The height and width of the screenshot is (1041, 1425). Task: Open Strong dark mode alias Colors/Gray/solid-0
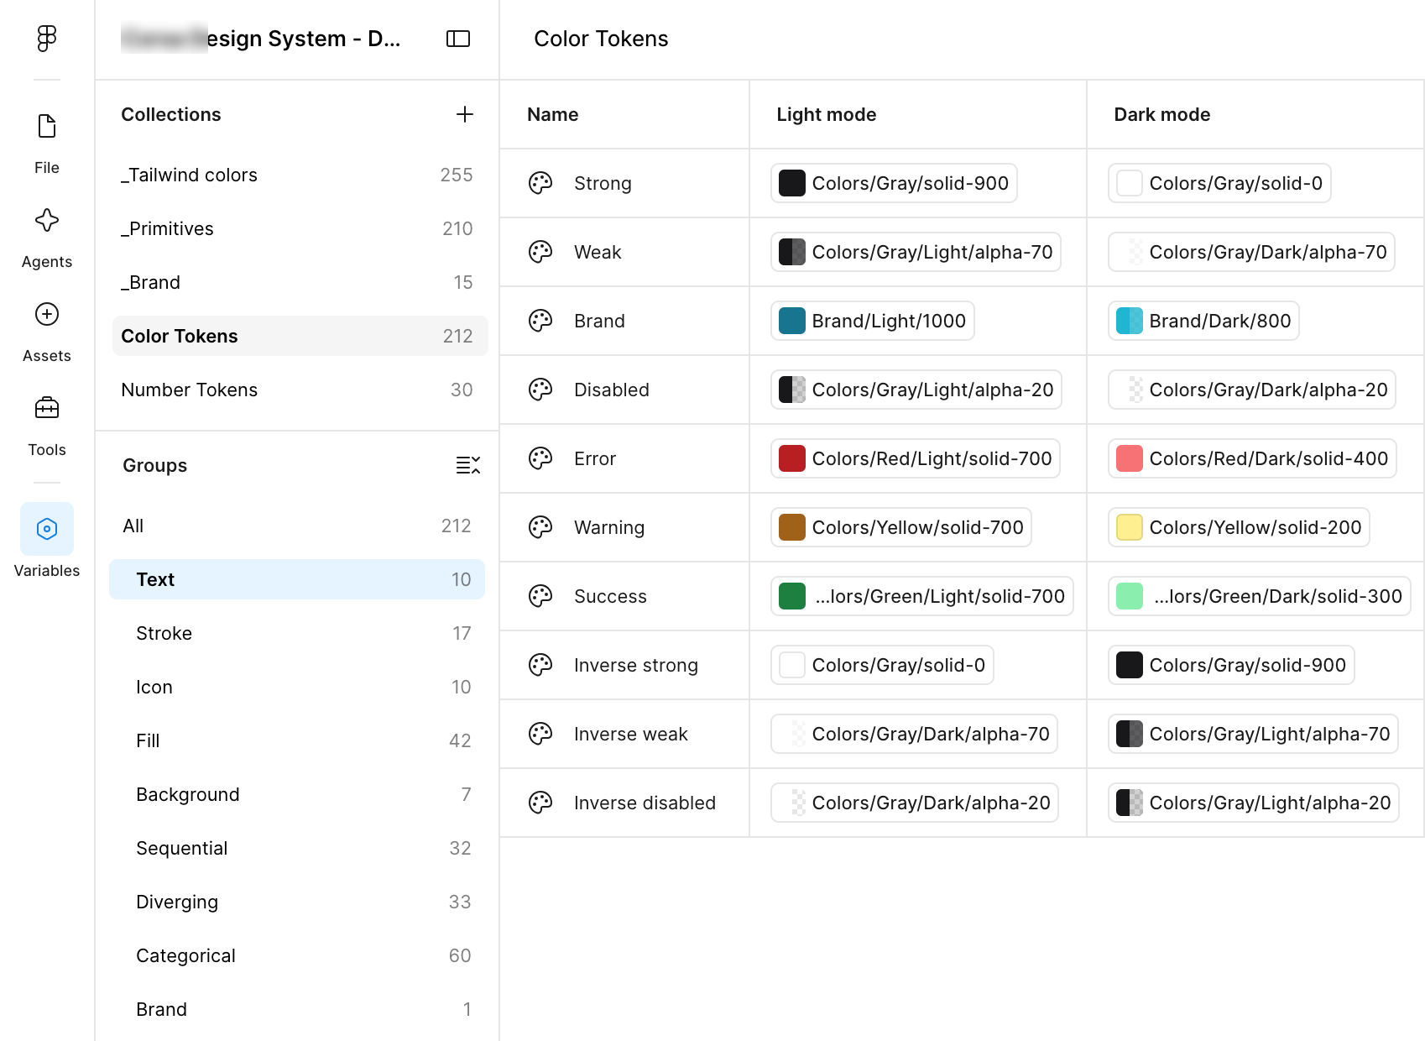(x=1219, y=183)
